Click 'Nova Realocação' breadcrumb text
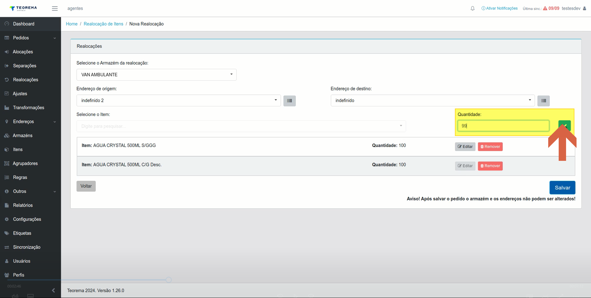 (x=147, y=24)
